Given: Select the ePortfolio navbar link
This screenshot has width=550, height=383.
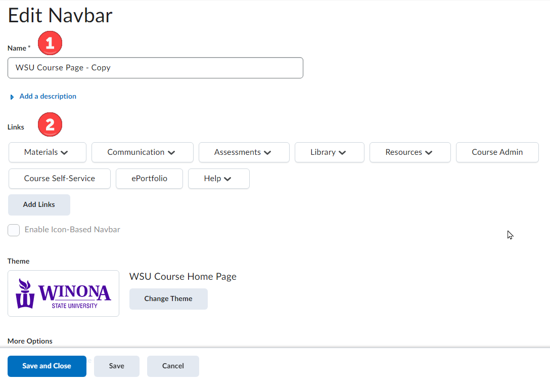Looking at the screenshot, I should pos(149,179).
